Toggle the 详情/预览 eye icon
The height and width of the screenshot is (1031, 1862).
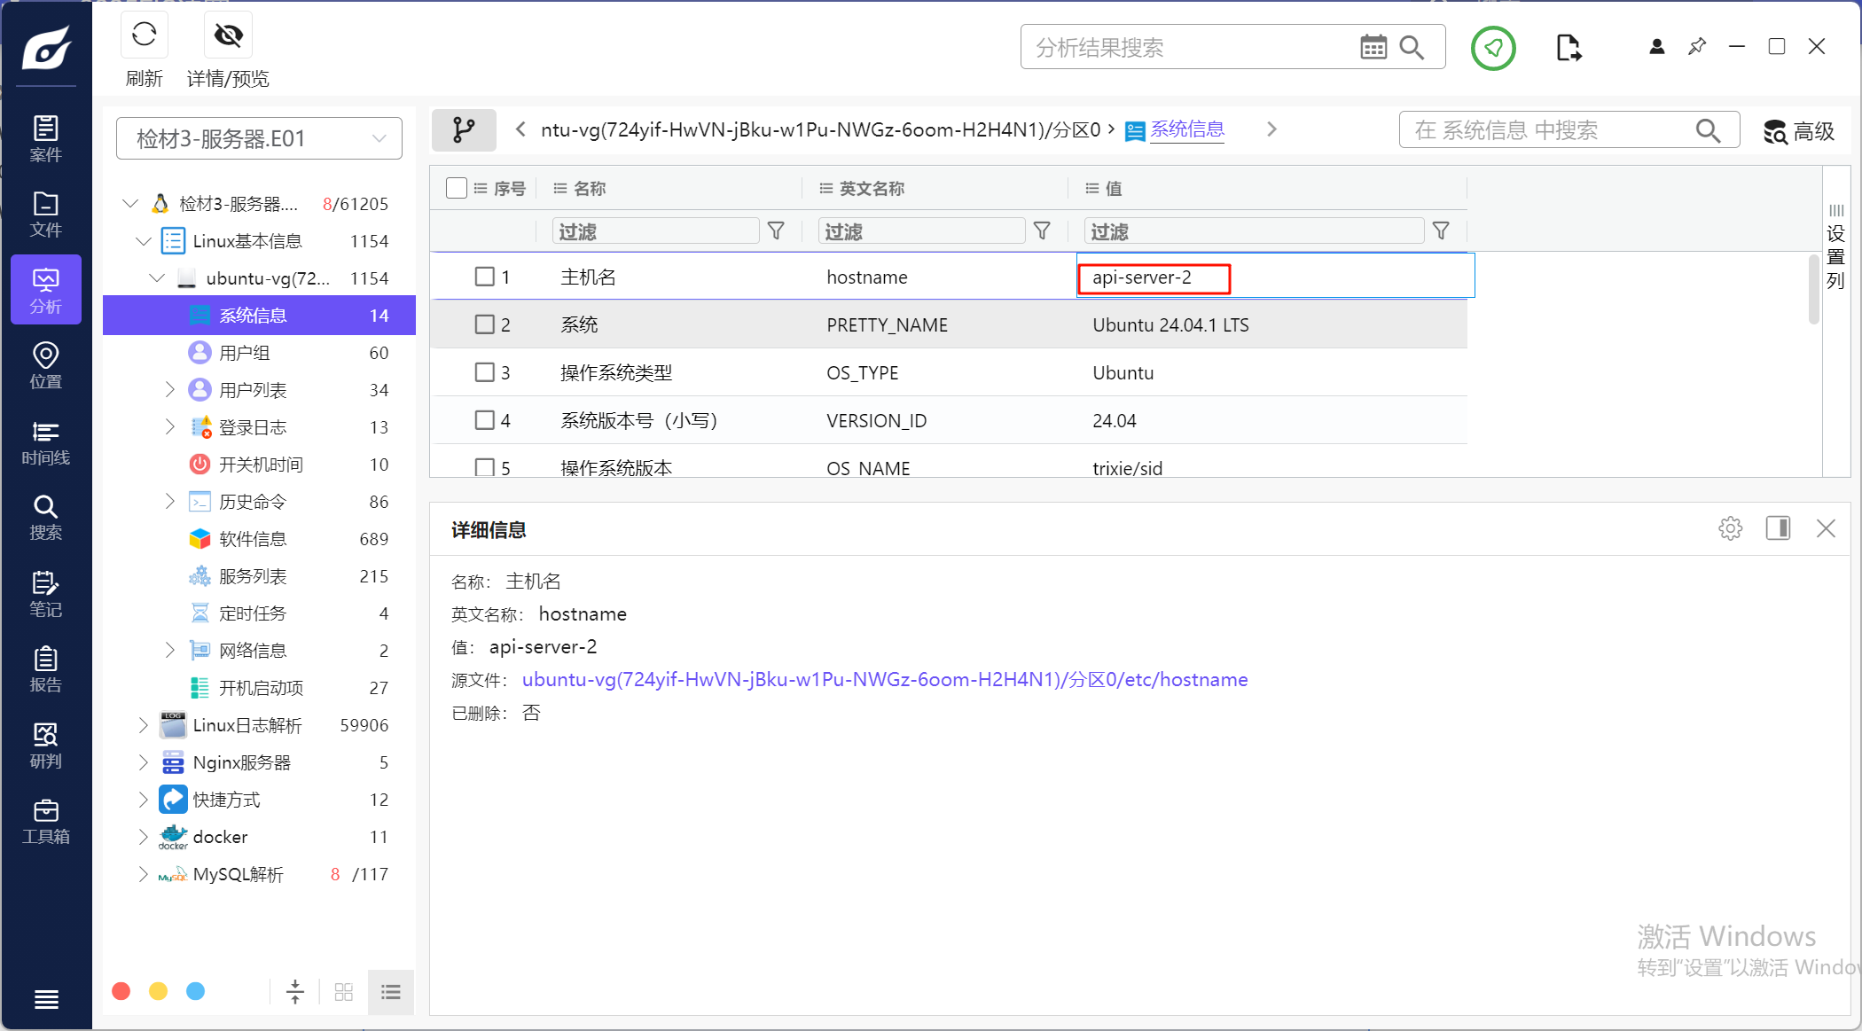tap(228, 35)
